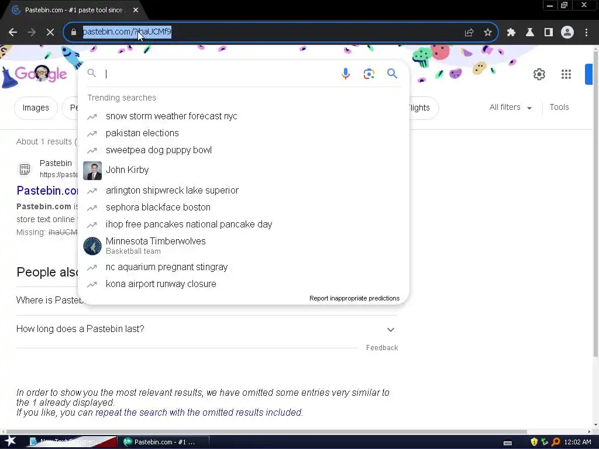Click the browser Back arrow
This screenshot has height=449, width=599.
click(13, 33)
